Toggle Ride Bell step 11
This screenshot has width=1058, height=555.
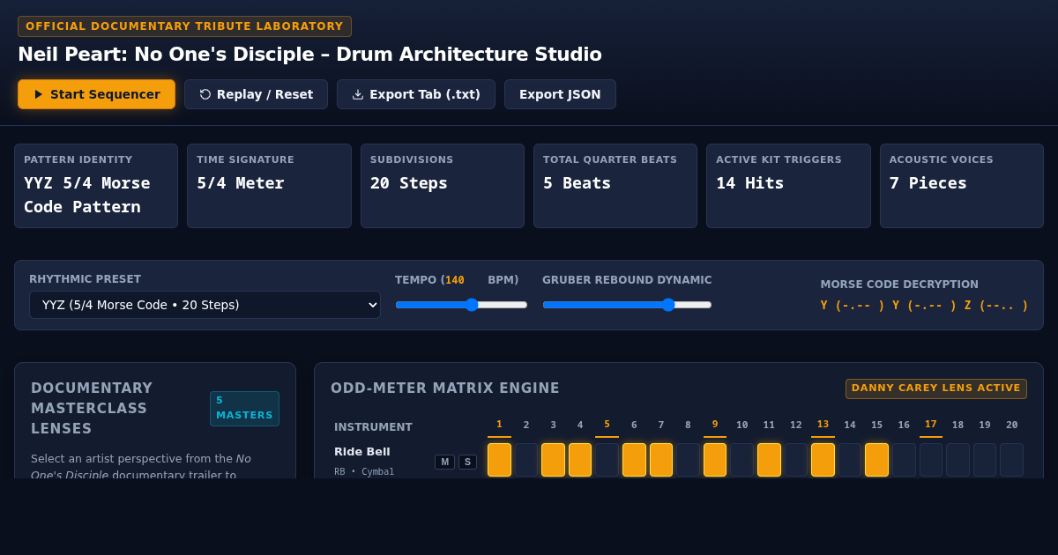pyautogui.click(x=769, y=460)
